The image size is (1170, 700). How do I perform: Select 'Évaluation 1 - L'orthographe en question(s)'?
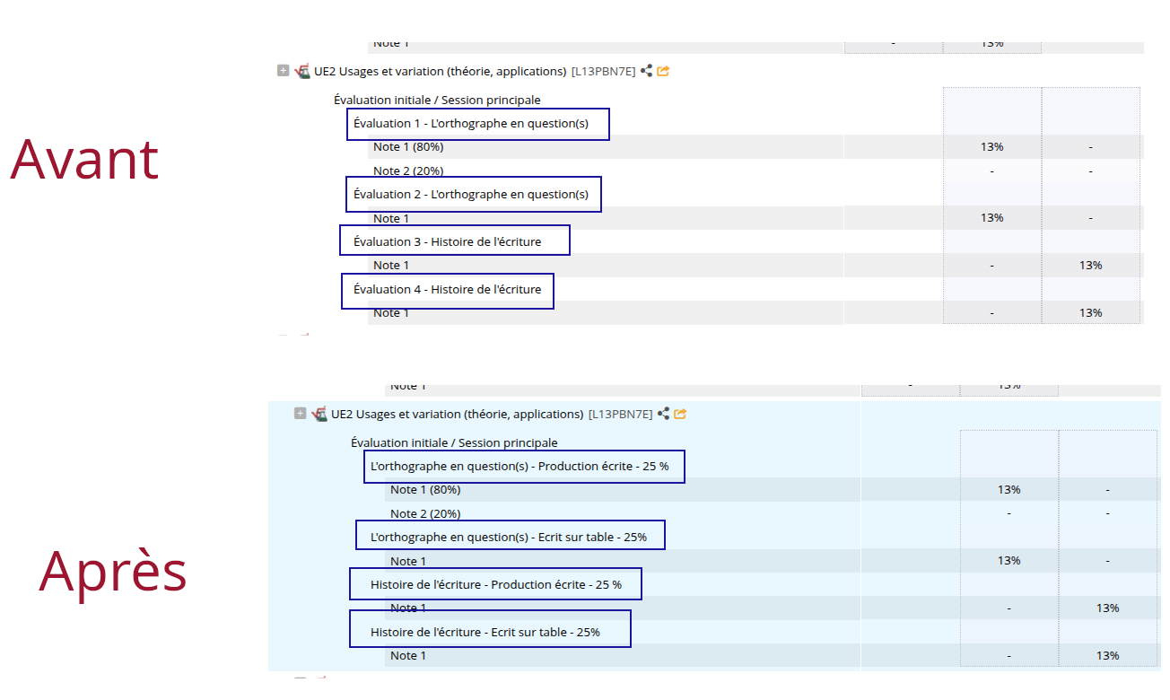coord(471,123)
